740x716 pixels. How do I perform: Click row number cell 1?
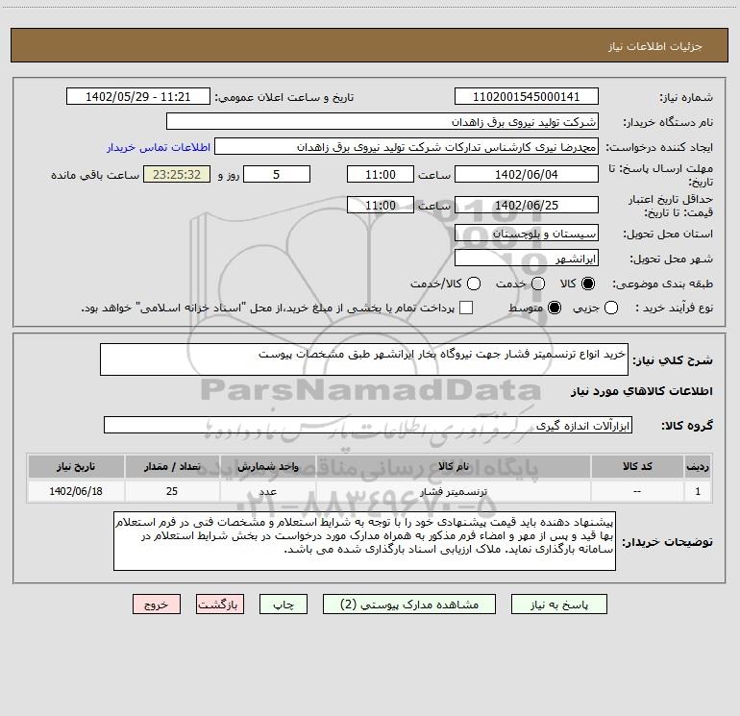point(698,491)
